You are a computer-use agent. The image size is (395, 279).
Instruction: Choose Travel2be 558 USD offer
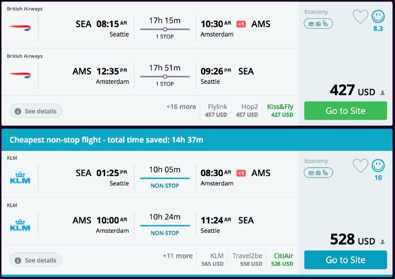coord(247,260)
